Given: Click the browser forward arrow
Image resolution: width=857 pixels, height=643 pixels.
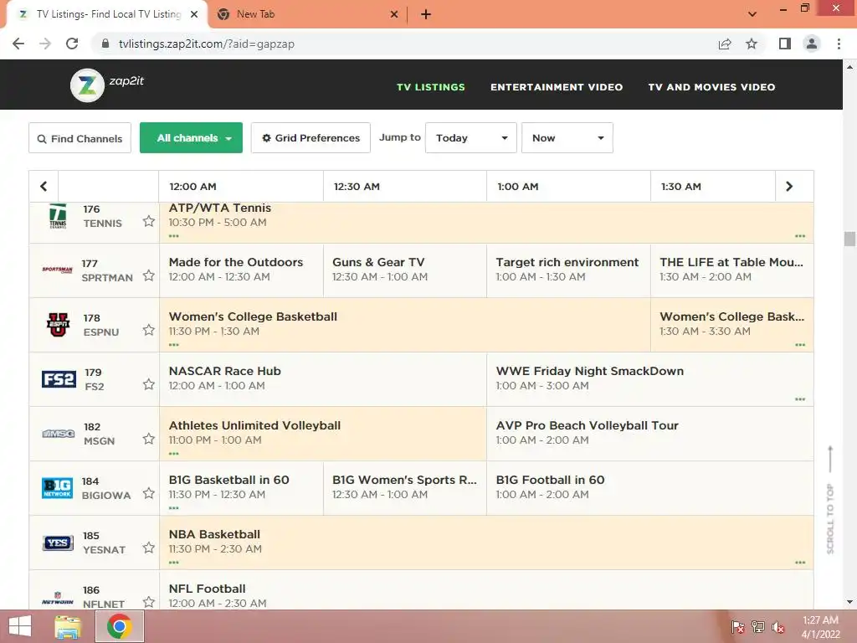Looking at the screenshot, I should pos(45,44).
